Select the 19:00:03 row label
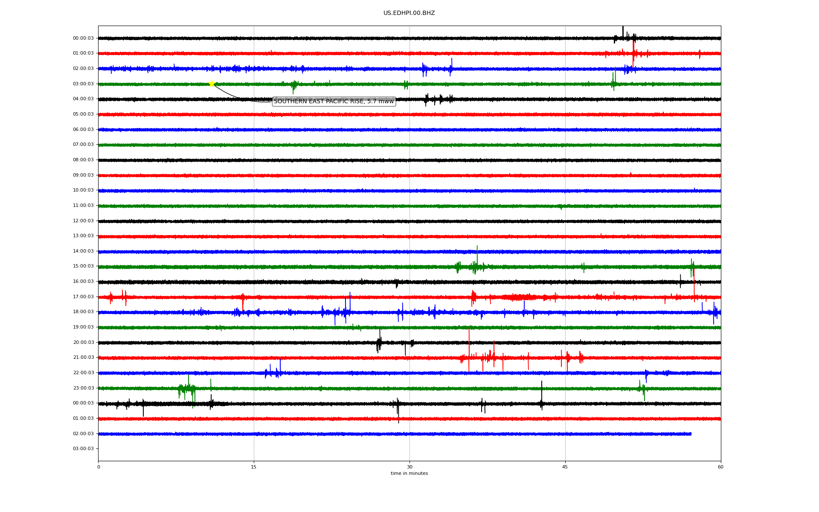Image resolution: width=819 pixels, height=512 pixels. [83, 327]
